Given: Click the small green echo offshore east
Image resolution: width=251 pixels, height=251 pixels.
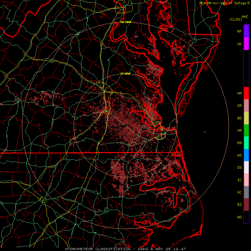Looking at the screenshot, I should point(205,132).
